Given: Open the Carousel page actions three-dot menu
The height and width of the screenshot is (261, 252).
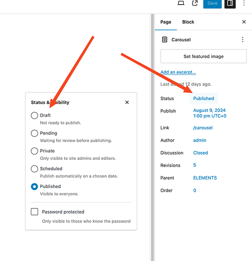Looking at the screenshot, I should click(x=243, y=40).
